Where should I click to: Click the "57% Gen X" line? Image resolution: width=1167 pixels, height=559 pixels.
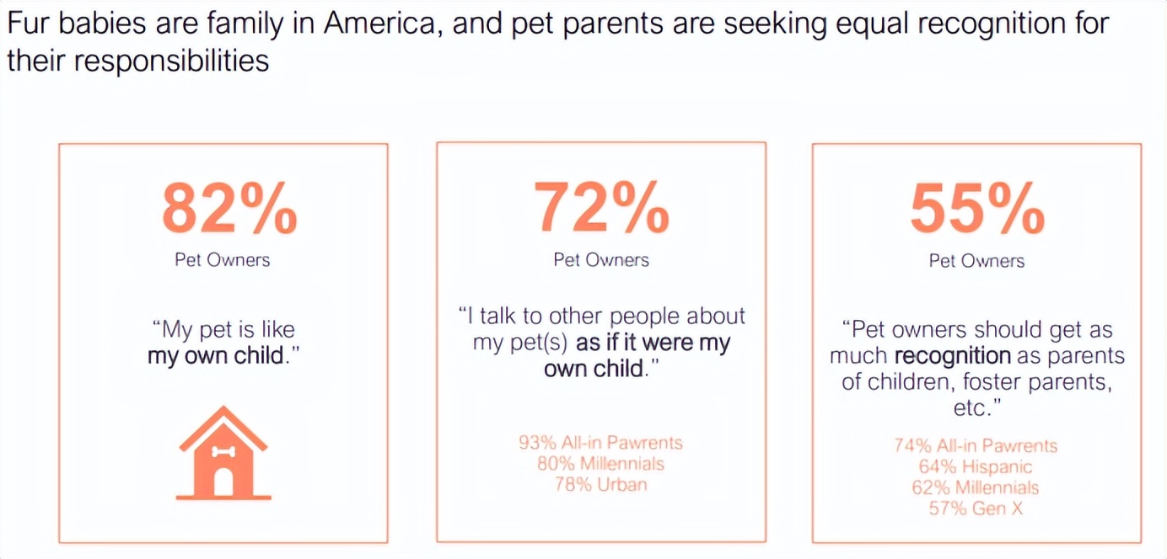(x=976, y=508)
